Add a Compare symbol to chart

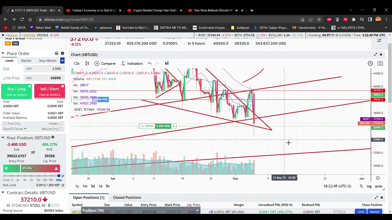105,64
